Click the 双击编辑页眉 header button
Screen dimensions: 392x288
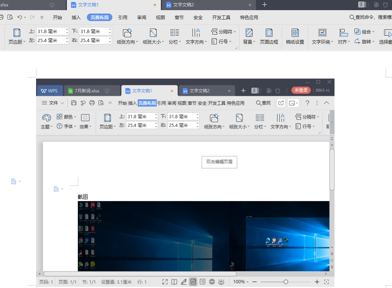coord(219,162)
